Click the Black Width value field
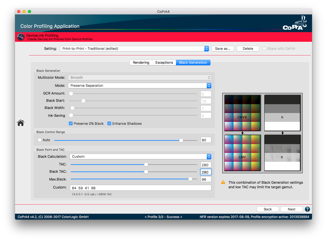Viewport: 327px width, 241px height. (x=206, y=108)
